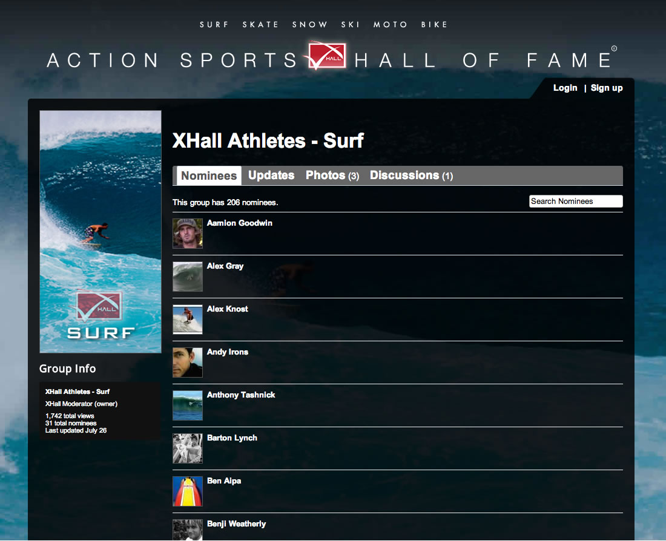
Task: Click the HALL OF FAME title text
Action: click(483, 60)
